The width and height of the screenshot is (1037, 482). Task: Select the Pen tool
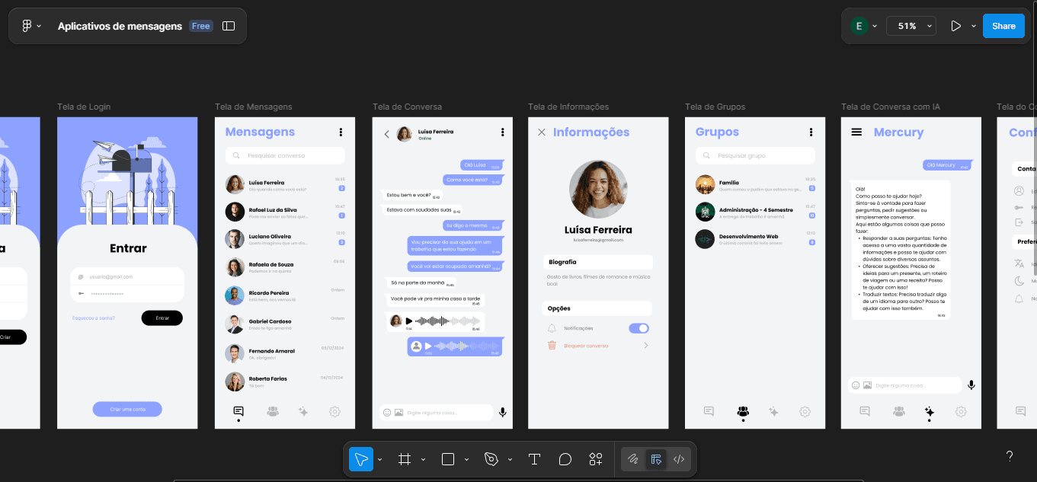[491, 459]
